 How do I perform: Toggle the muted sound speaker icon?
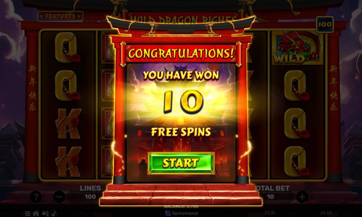coord(45,213)
